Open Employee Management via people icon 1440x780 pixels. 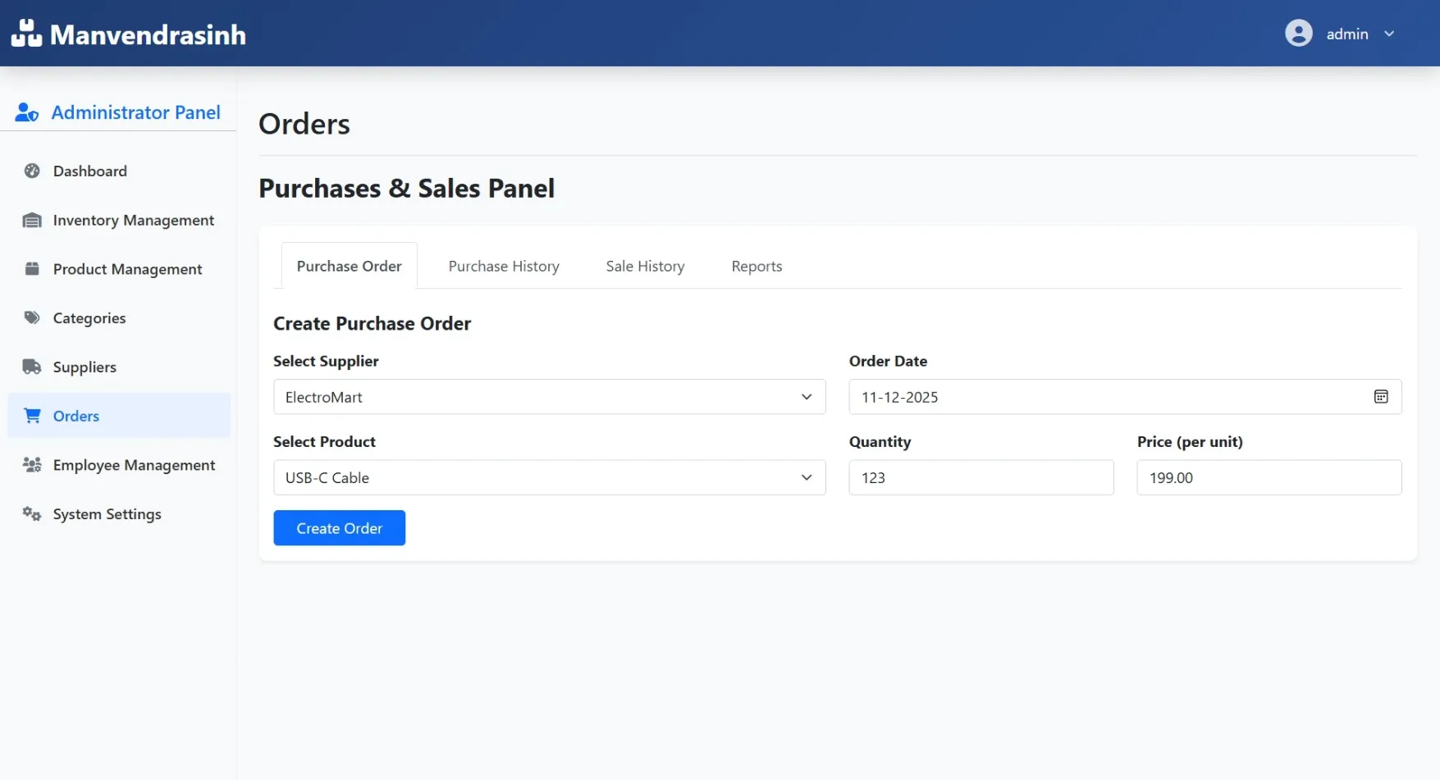point(32,464)
